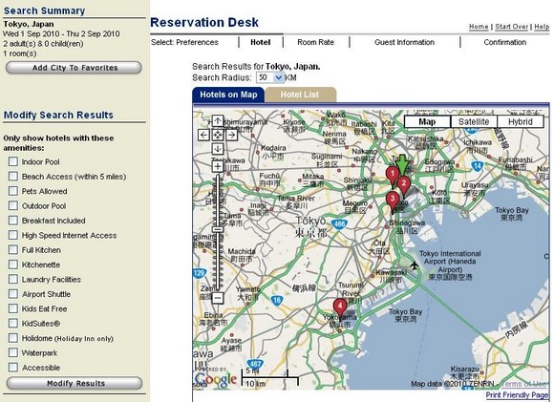Select hotel marker number 3 on map
This screenshot has width=554, height=402.
[393, 201]
